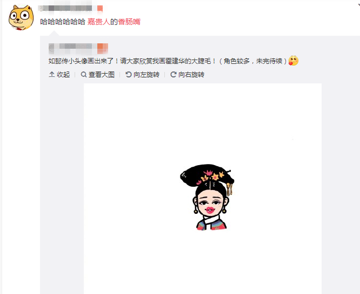Click the upward arrow collapse icon
Screen dimensions: 360x294
(x=52, y=74)
